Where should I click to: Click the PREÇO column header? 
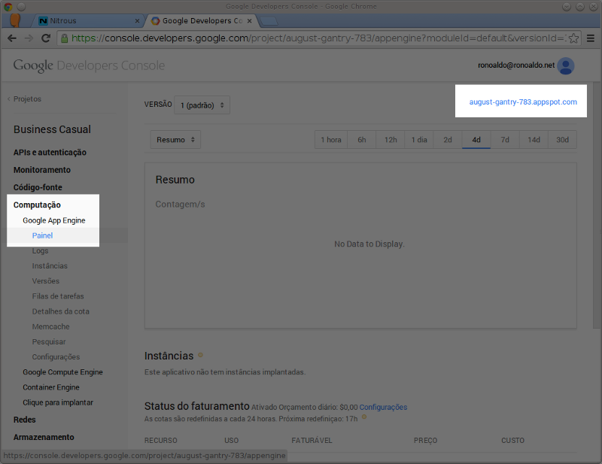click(425, 441)
